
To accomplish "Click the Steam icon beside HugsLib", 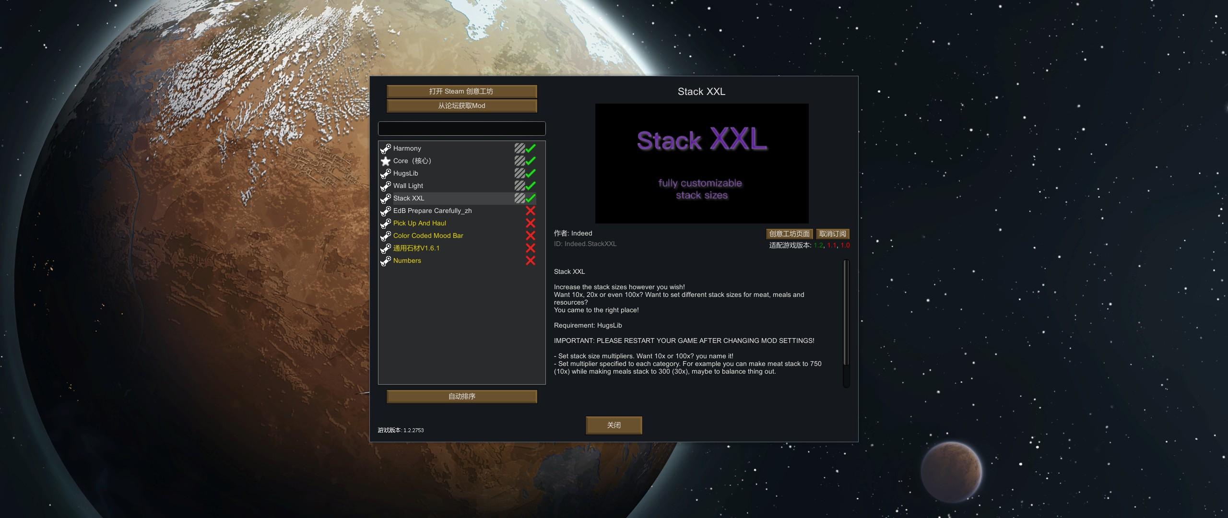I will coord(385,174).
